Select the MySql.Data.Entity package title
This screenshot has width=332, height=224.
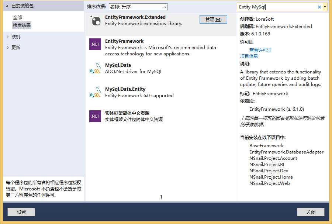125,89
